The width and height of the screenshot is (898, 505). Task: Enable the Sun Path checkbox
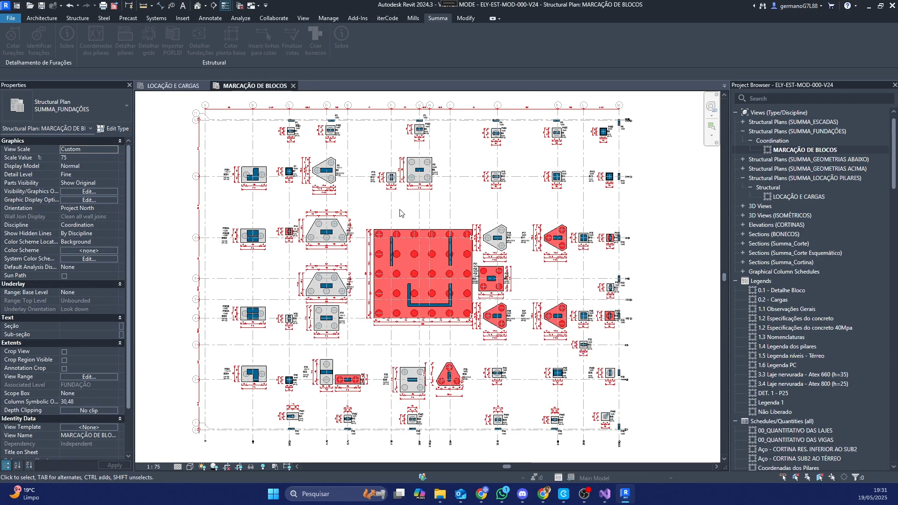(x=65, y=276)
